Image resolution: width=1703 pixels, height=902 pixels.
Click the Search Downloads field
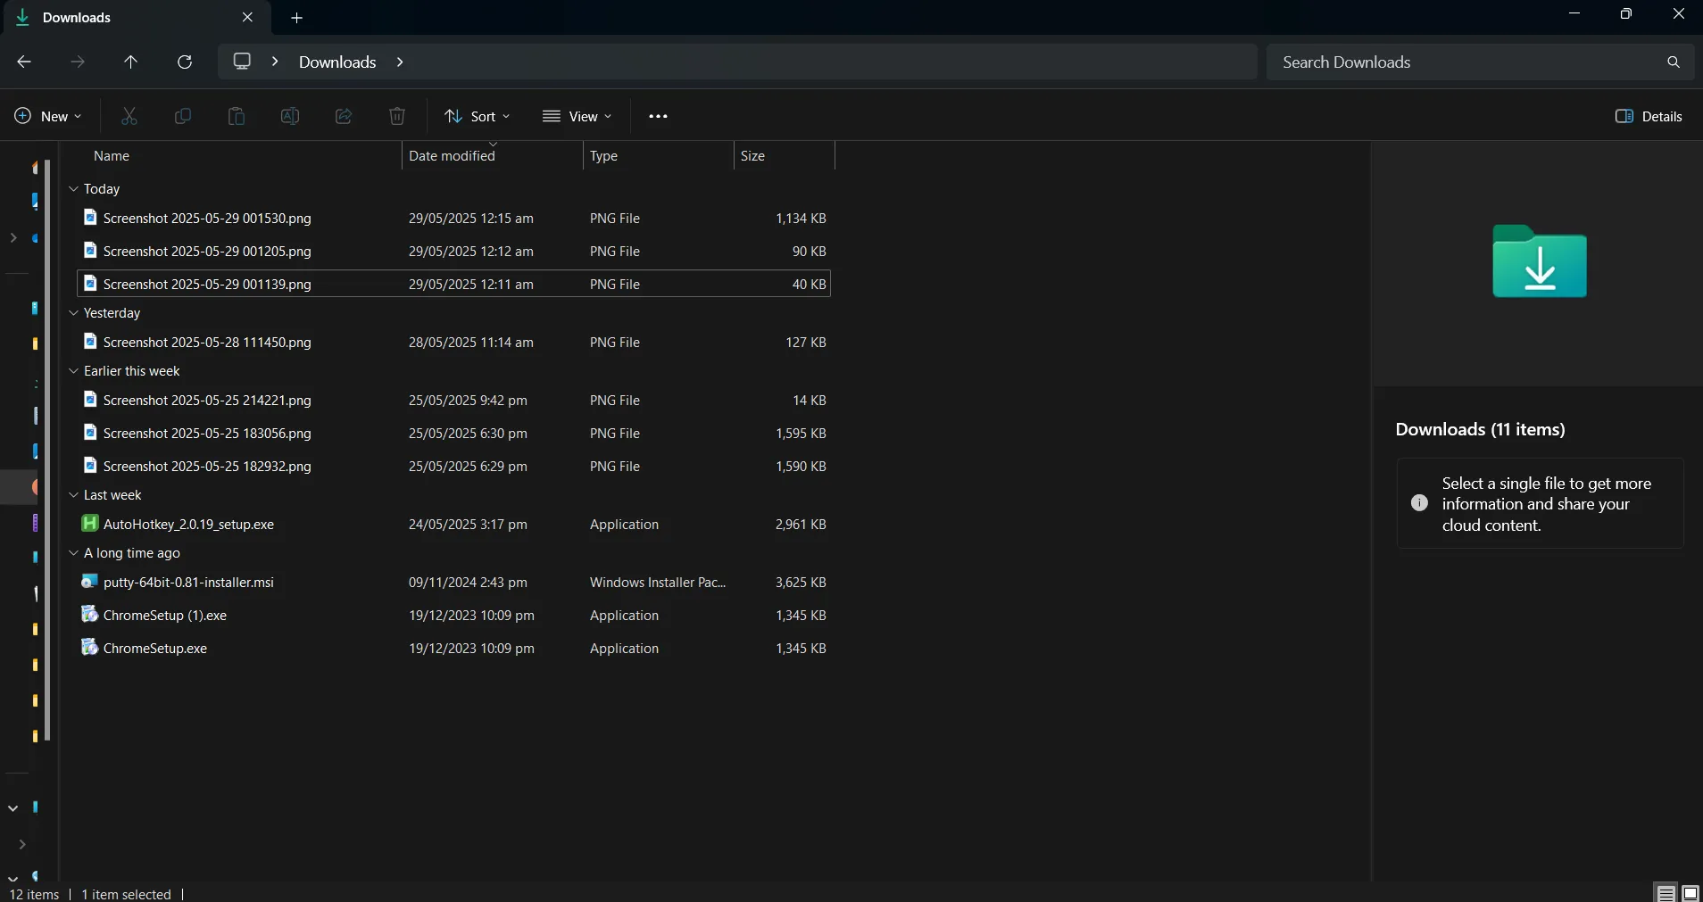[1464, 62]
